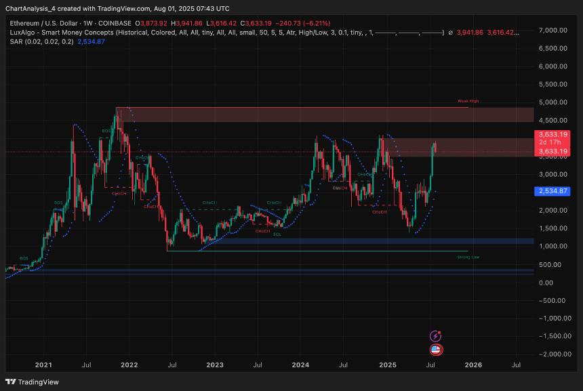Click the 2022 marker on time axis

(x=129, y=365)
